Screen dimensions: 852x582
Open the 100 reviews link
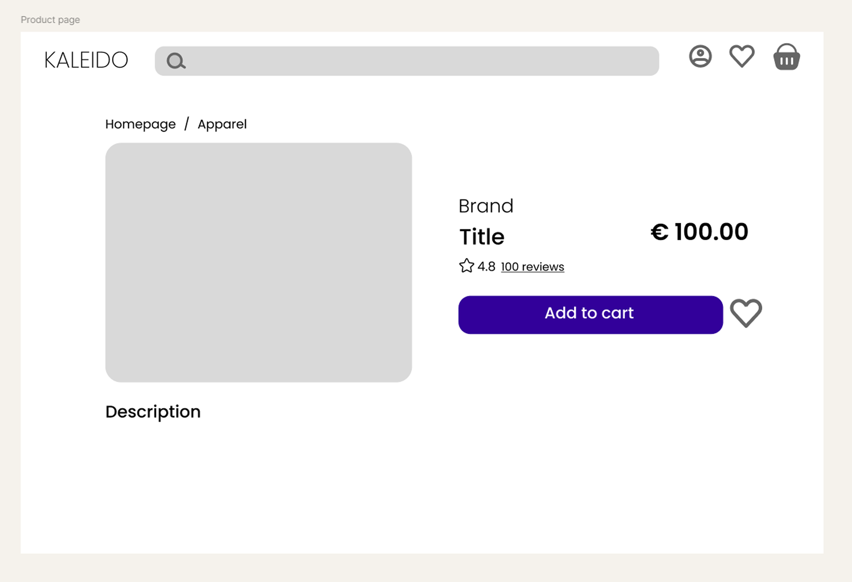coord(532,267)
